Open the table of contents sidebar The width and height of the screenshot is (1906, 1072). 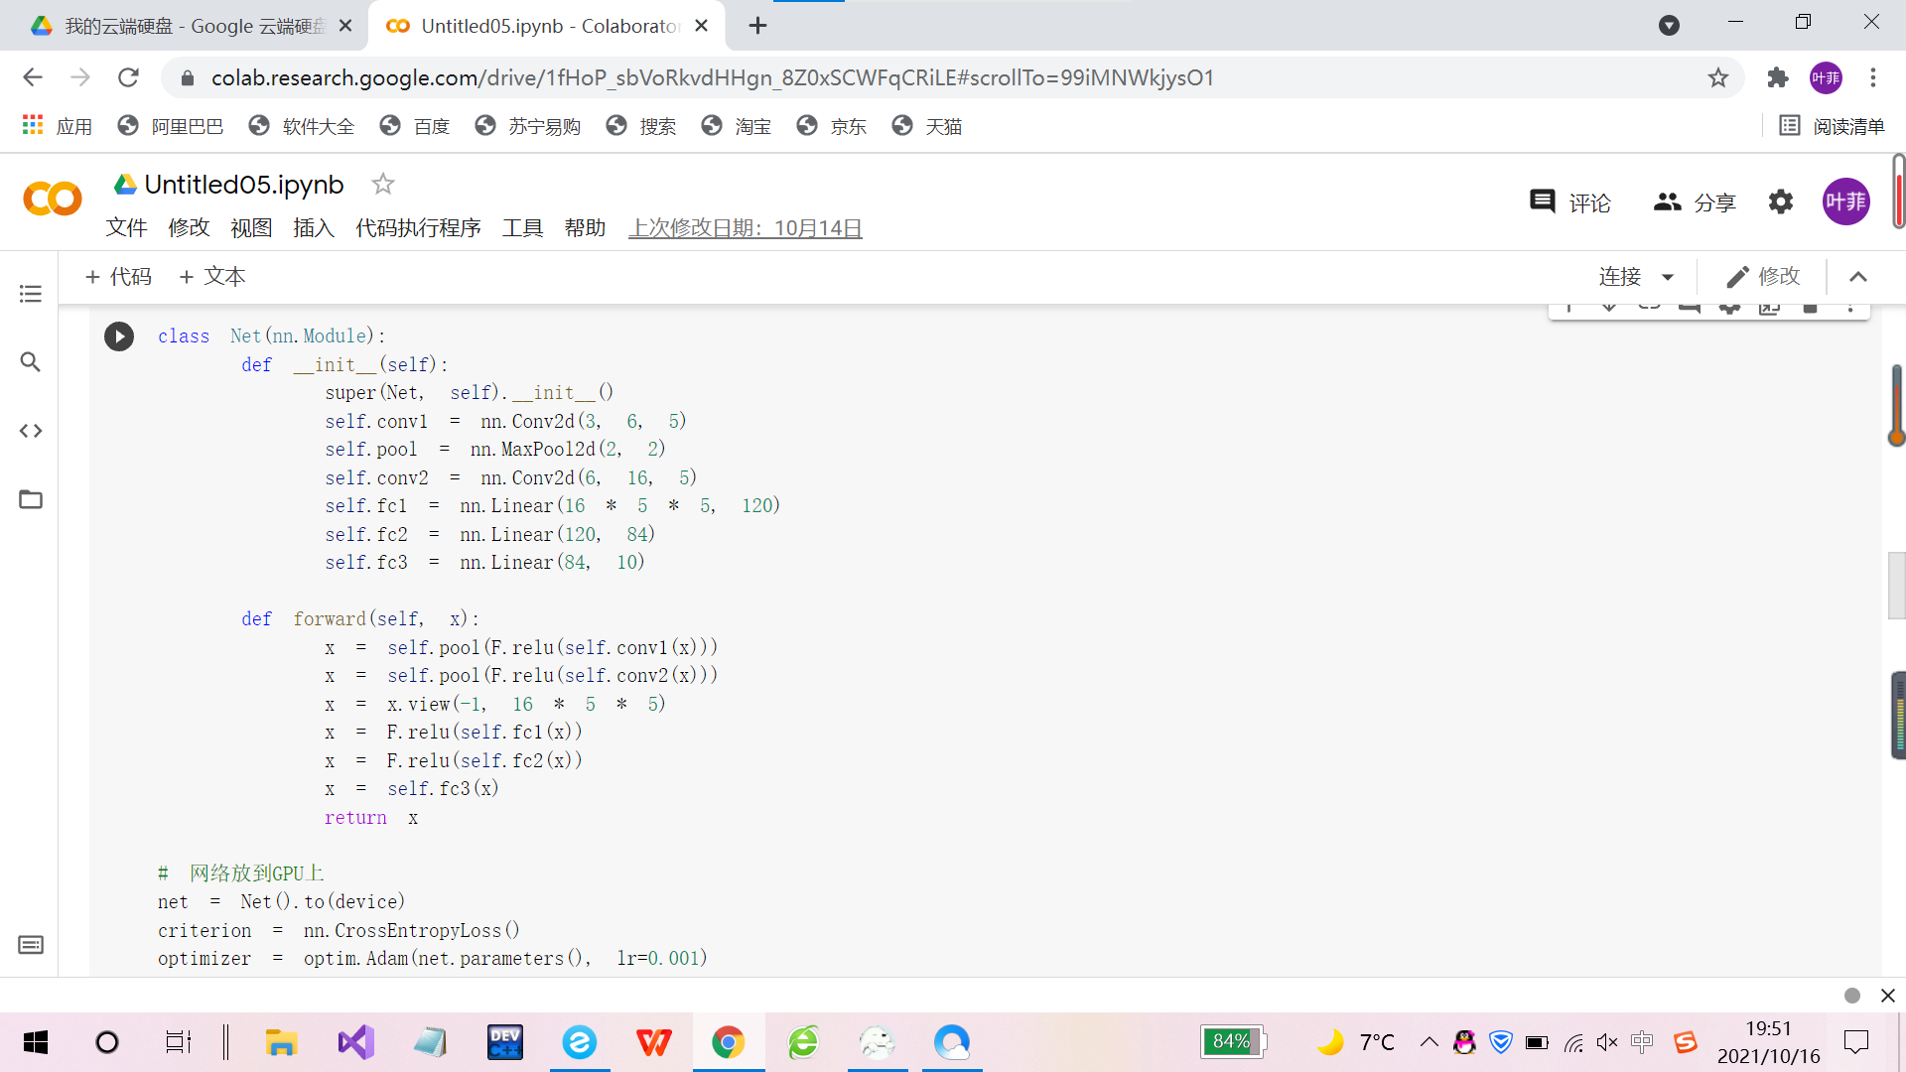31,294
